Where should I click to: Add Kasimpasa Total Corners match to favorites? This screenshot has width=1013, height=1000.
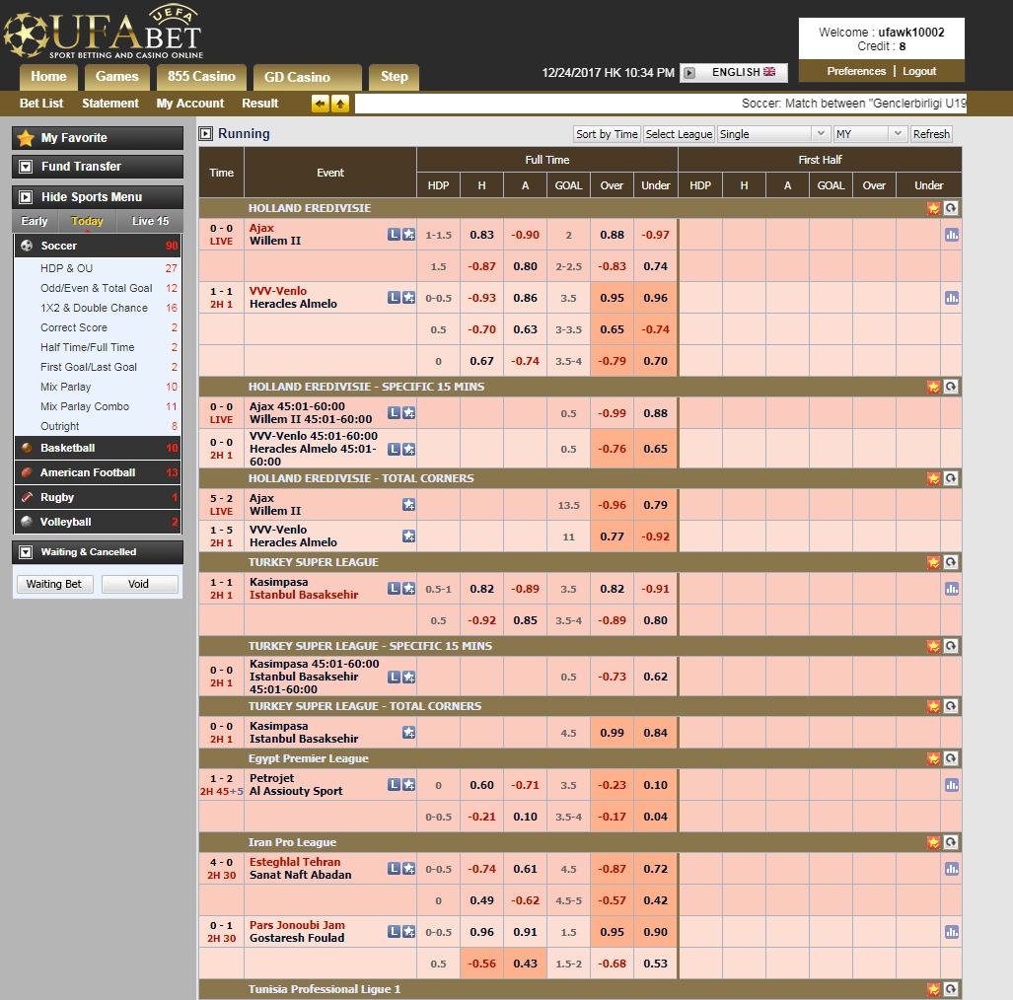tap(409, 733)
